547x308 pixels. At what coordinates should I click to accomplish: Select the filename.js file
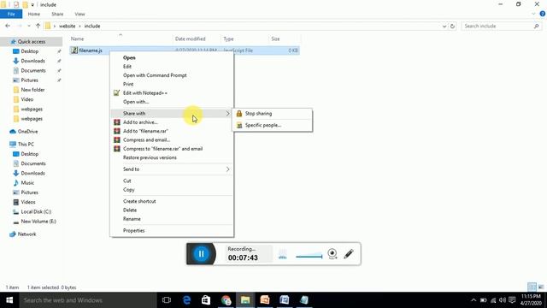click(x=91, y=50)
